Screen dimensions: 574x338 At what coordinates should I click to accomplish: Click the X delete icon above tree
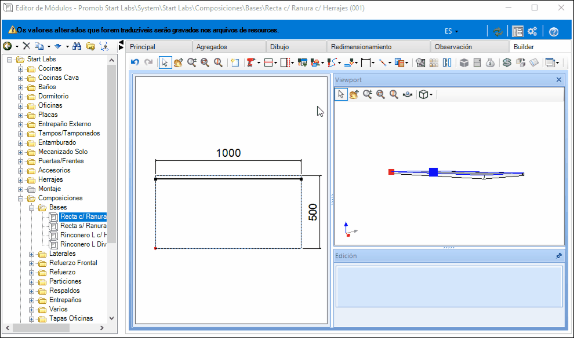26,46
